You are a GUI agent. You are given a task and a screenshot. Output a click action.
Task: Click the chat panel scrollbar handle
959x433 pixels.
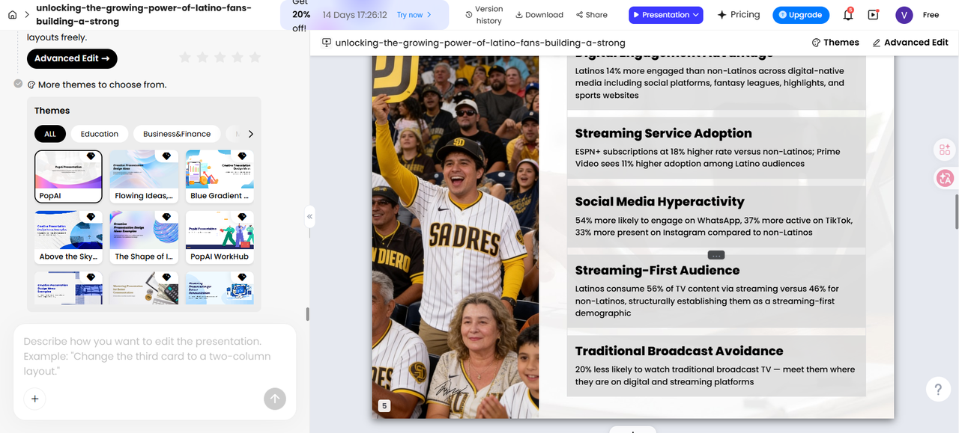click(307, 314)
